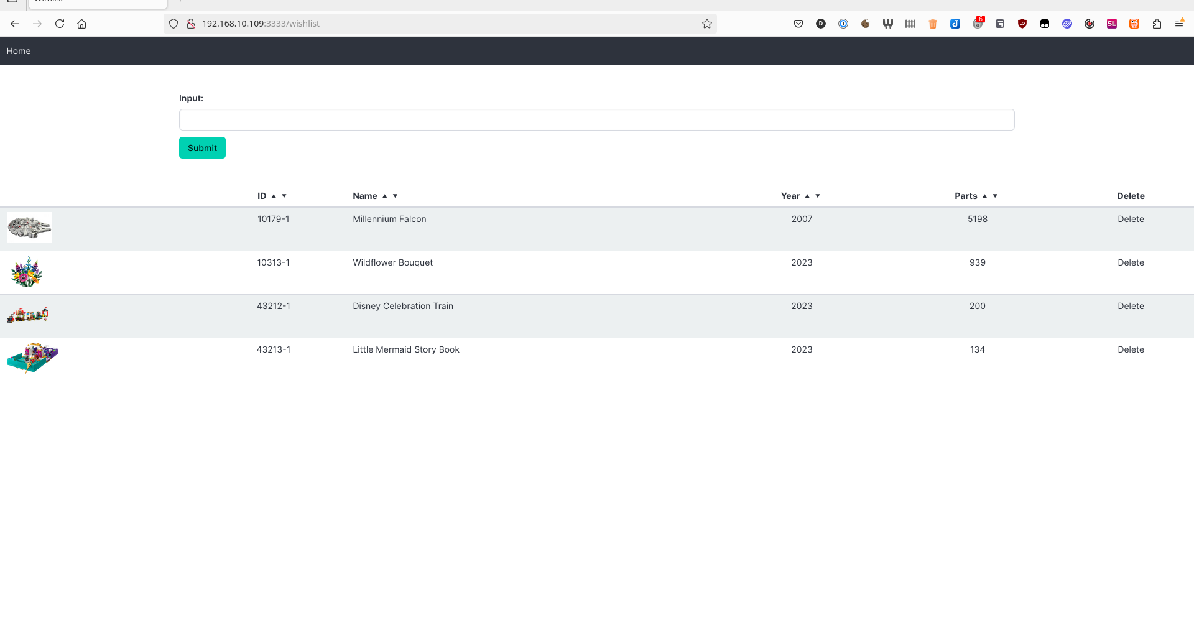Sort Year column ascending

click(x=807, y=196)
